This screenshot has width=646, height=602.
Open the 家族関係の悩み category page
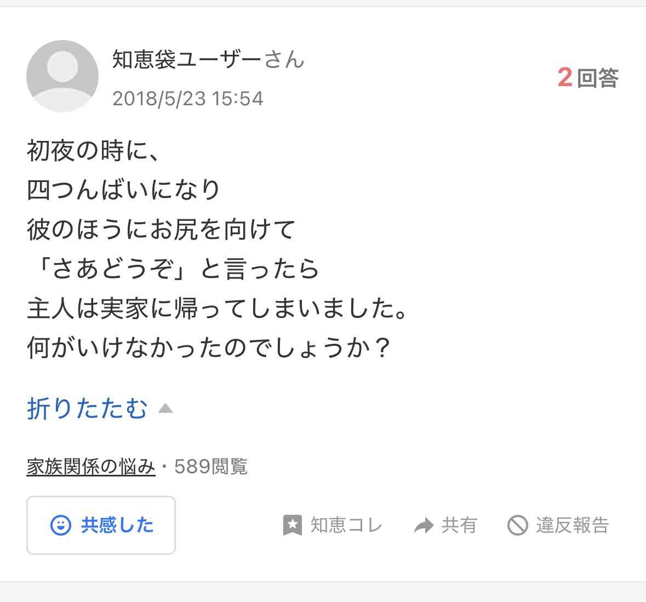click(90, 465)
